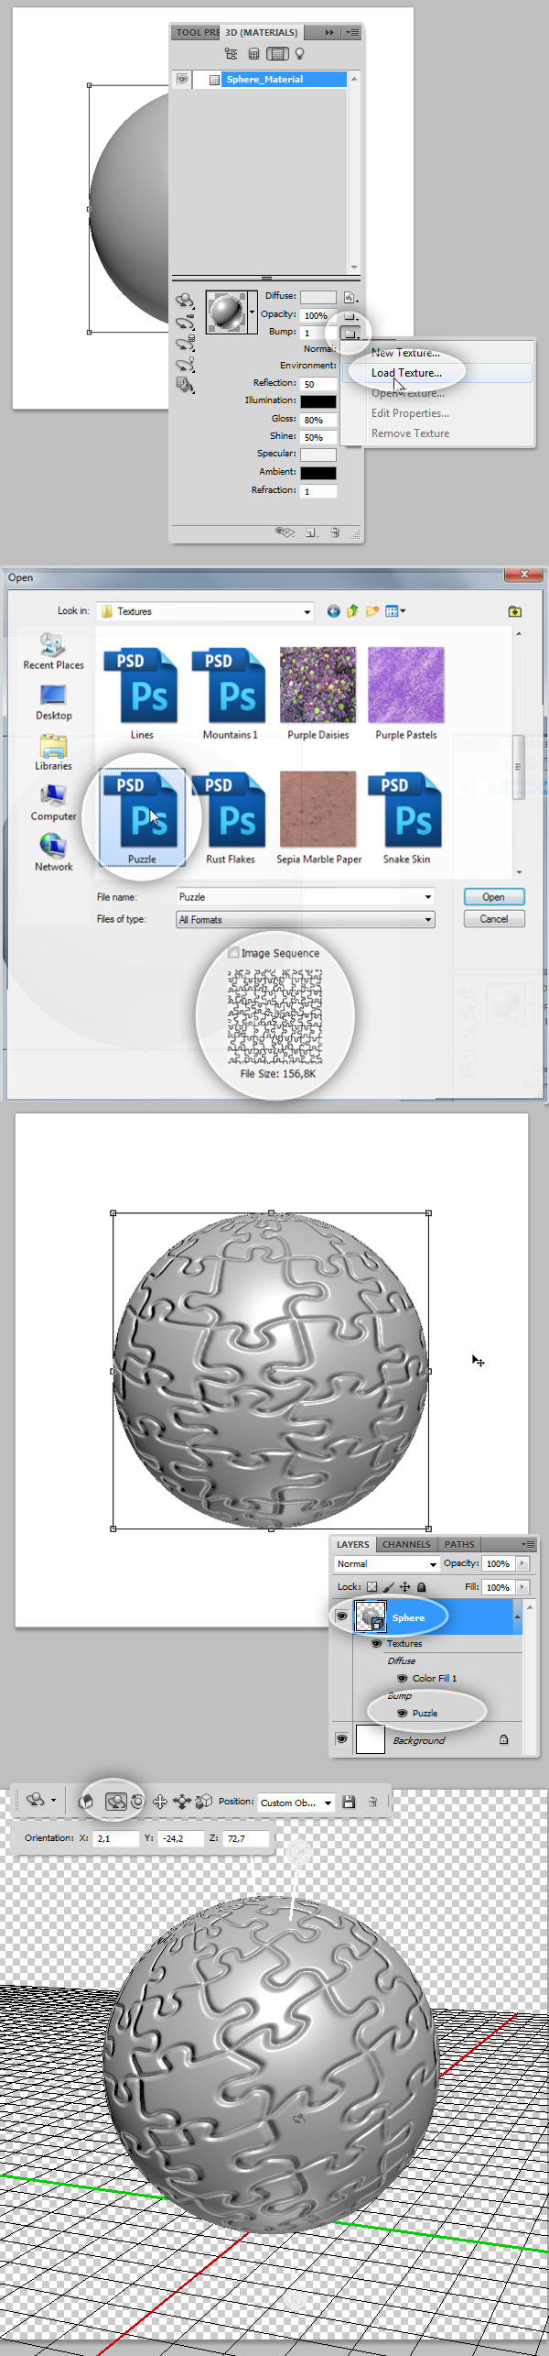This screenshot has height=2356, width=549.
Task: Hide the Background layer
Action: pyautogui.click(x=341, y=1738)
